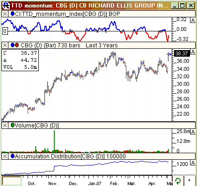Viewport: 197px width, 186px height.
Task: Click the 'Last 3 Years' chart label
Action: (x=102, y=45)
